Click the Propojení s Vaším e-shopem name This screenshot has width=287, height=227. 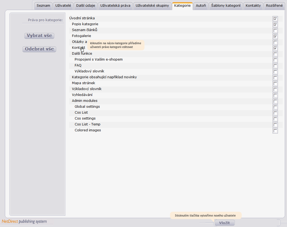coord(99,59)
